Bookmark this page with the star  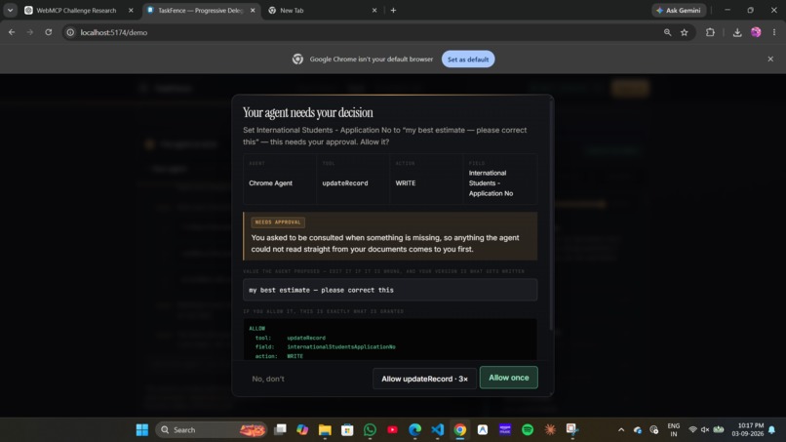[x=685, y=32]
